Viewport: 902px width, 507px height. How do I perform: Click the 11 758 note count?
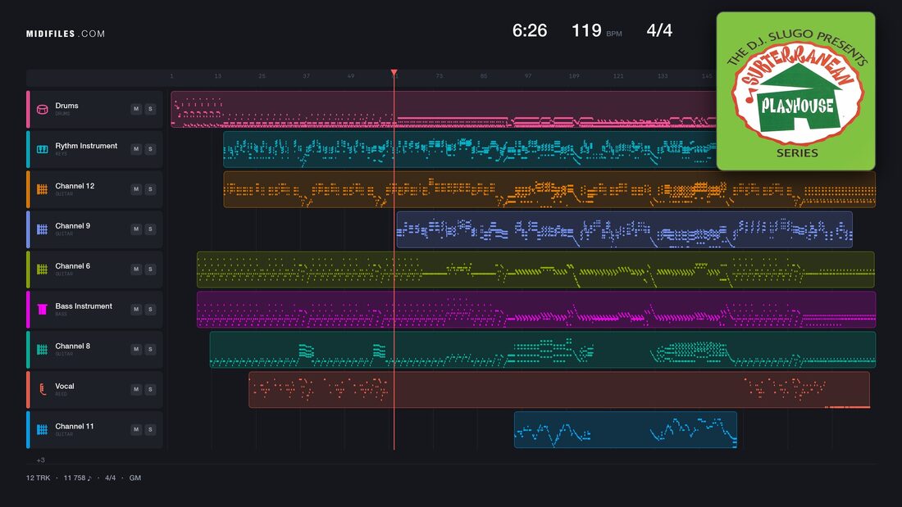pyautogui.click(x=77, y=478)
